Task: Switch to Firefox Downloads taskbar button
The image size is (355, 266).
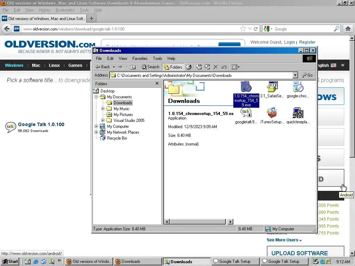Action: [x=137, y=261]
